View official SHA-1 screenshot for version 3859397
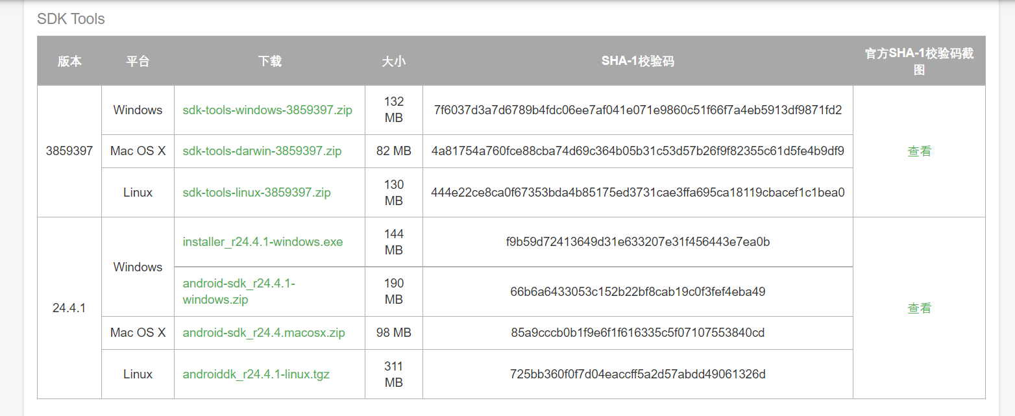The width and height of the screenshot is (1015, 416). click(920, 151)
